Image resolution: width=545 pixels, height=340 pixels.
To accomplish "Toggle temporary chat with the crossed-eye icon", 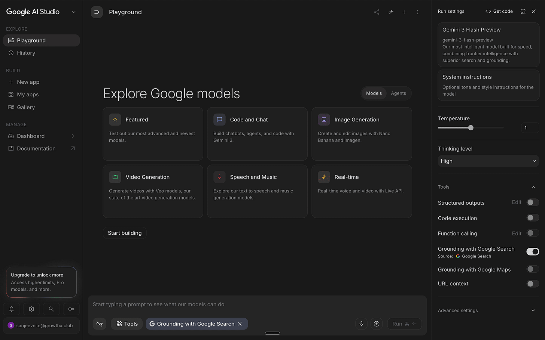I will (x=100, y=324).
